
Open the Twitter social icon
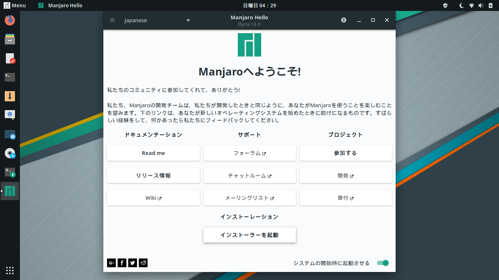click(x=133, y=263)
